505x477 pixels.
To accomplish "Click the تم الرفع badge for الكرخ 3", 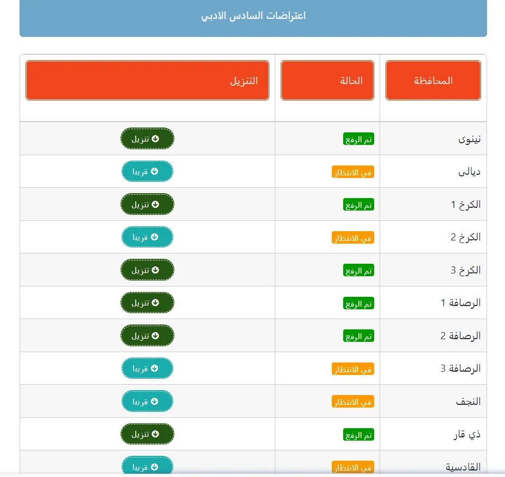I will [358, 271].
